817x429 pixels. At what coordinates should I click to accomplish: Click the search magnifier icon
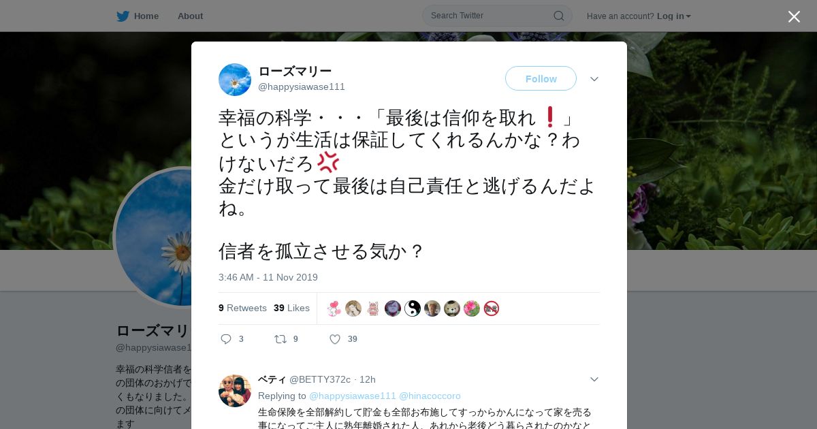point(558,16)
